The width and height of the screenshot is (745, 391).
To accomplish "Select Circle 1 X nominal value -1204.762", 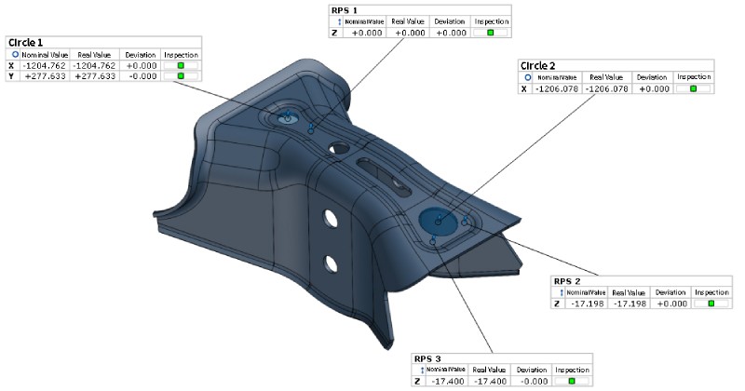I will tap(44, 65).
